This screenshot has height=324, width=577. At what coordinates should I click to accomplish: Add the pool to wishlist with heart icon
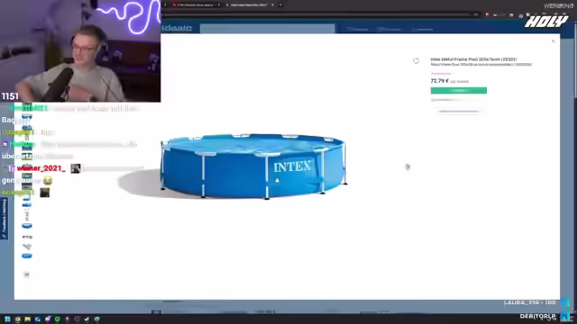(416, 61)
